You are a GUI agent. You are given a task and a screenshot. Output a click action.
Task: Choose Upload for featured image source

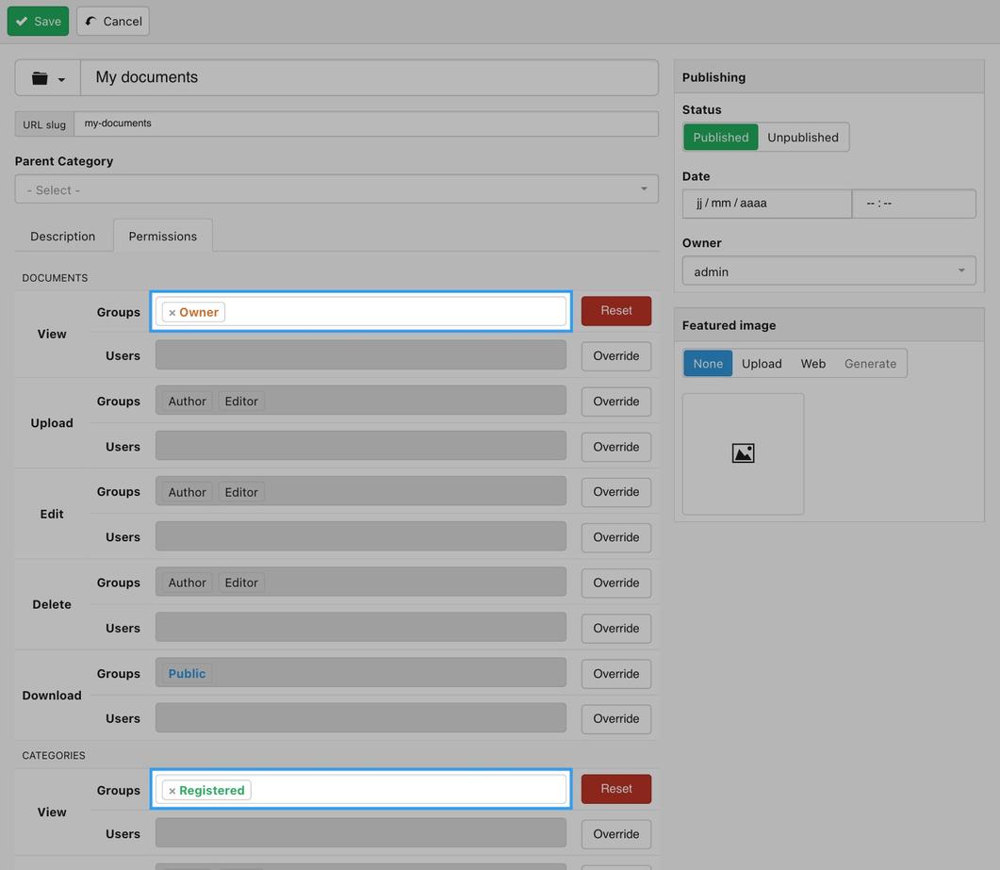tap(762, 364)
